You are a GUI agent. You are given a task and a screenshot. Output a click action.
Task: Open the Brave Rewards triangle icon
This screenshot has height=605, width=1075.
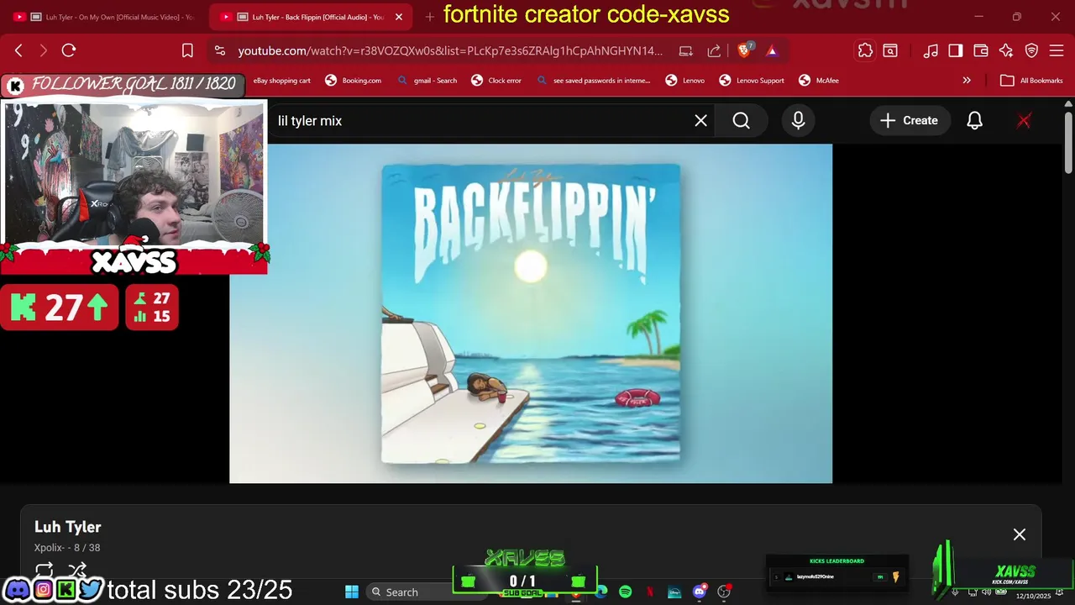(772, 50)
